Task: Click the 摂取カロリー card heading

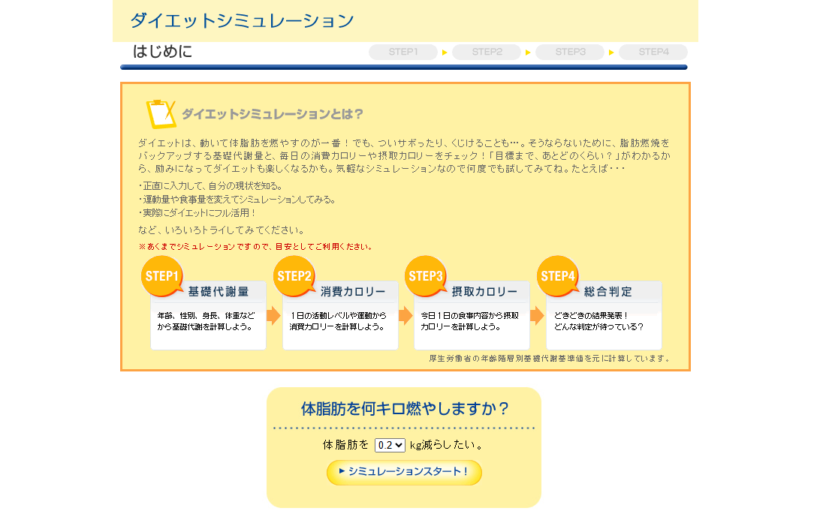Action: pos(484,292)
